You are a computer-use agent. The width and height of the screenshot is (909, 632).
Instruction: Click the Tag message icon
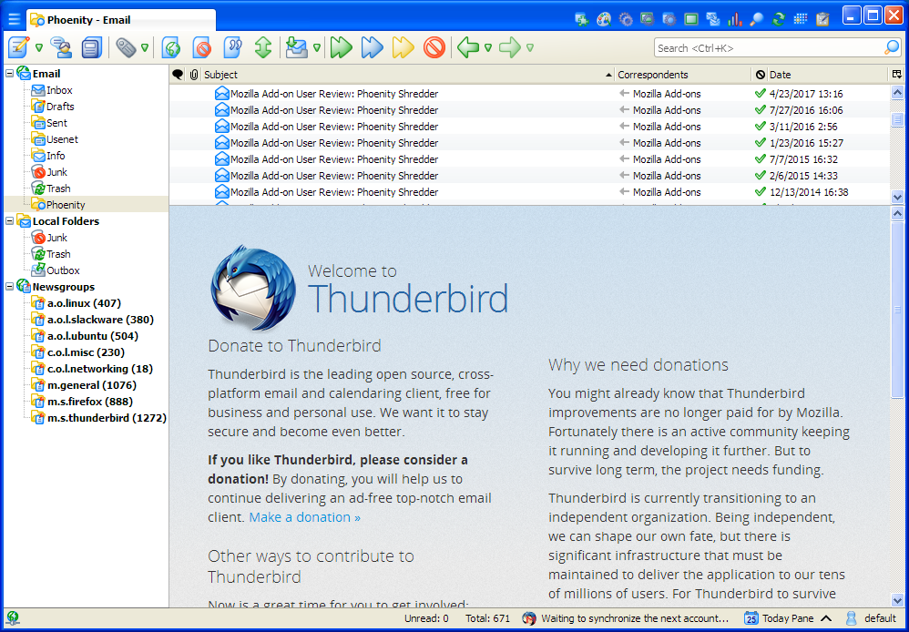(126, 47)
